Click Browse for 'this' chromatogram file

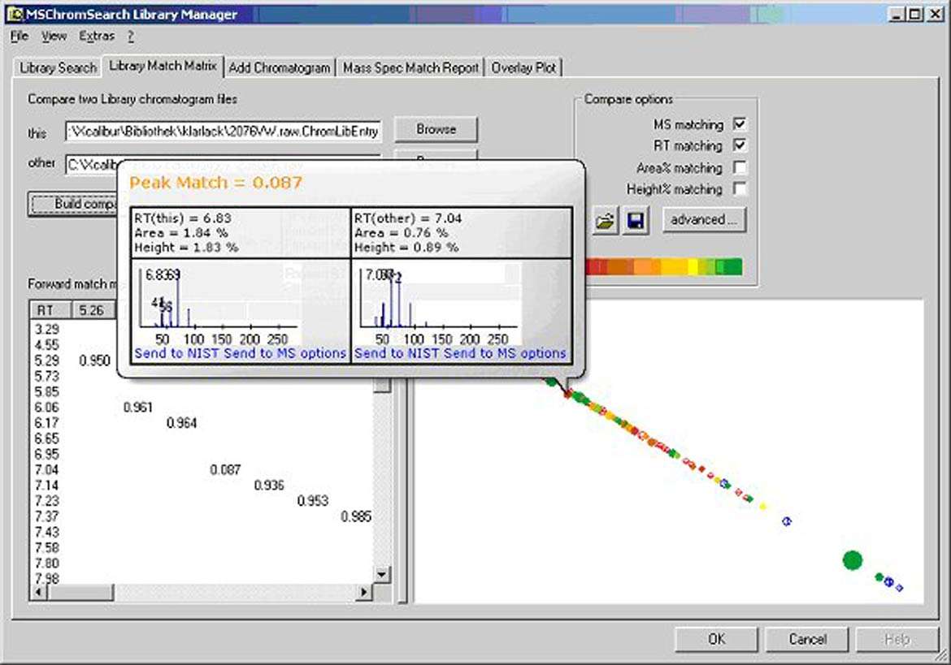click(x=436, y=130)
